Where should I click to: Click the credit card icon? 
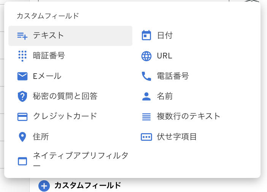point(22,116)
